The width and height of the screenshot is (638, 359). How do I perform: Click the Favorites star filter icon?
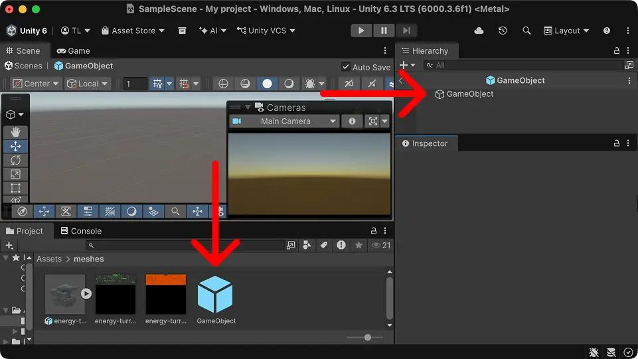click(x=359, y=245)
